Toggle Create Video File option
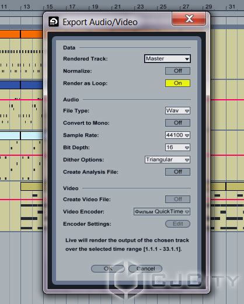244x304 pixels. tap(177, 199)
